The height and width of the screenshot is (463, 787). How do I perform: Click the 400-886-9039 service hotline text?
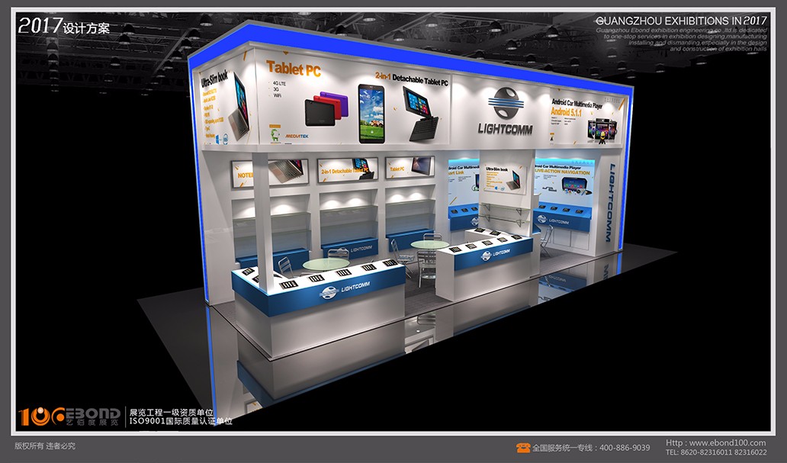point(625,448)
